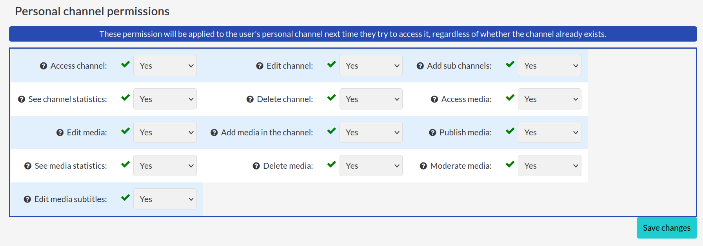Click the 'Access channel:' label

click(x=78, y=66)
